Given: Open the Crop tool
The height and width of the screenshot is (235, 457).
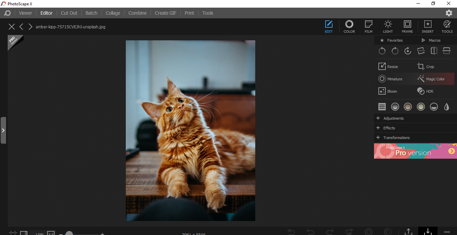Looking at the screenshot, I should (x=426, y=67).
